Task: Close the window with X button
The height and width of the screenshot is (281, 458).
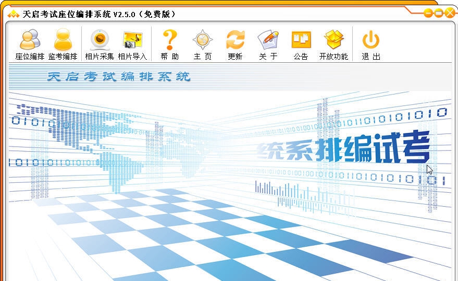Action: click(450, 13)
